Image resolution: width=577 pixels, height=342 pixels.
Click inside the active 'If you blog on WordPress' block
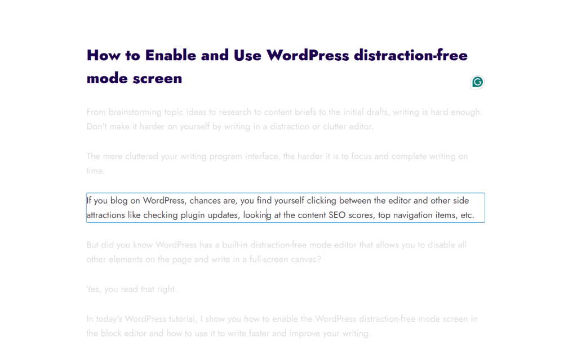tap(286, 208)
